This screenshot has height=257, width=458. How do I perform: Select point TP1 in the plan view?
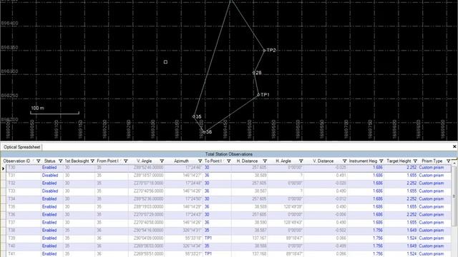(x=258, y=95)
